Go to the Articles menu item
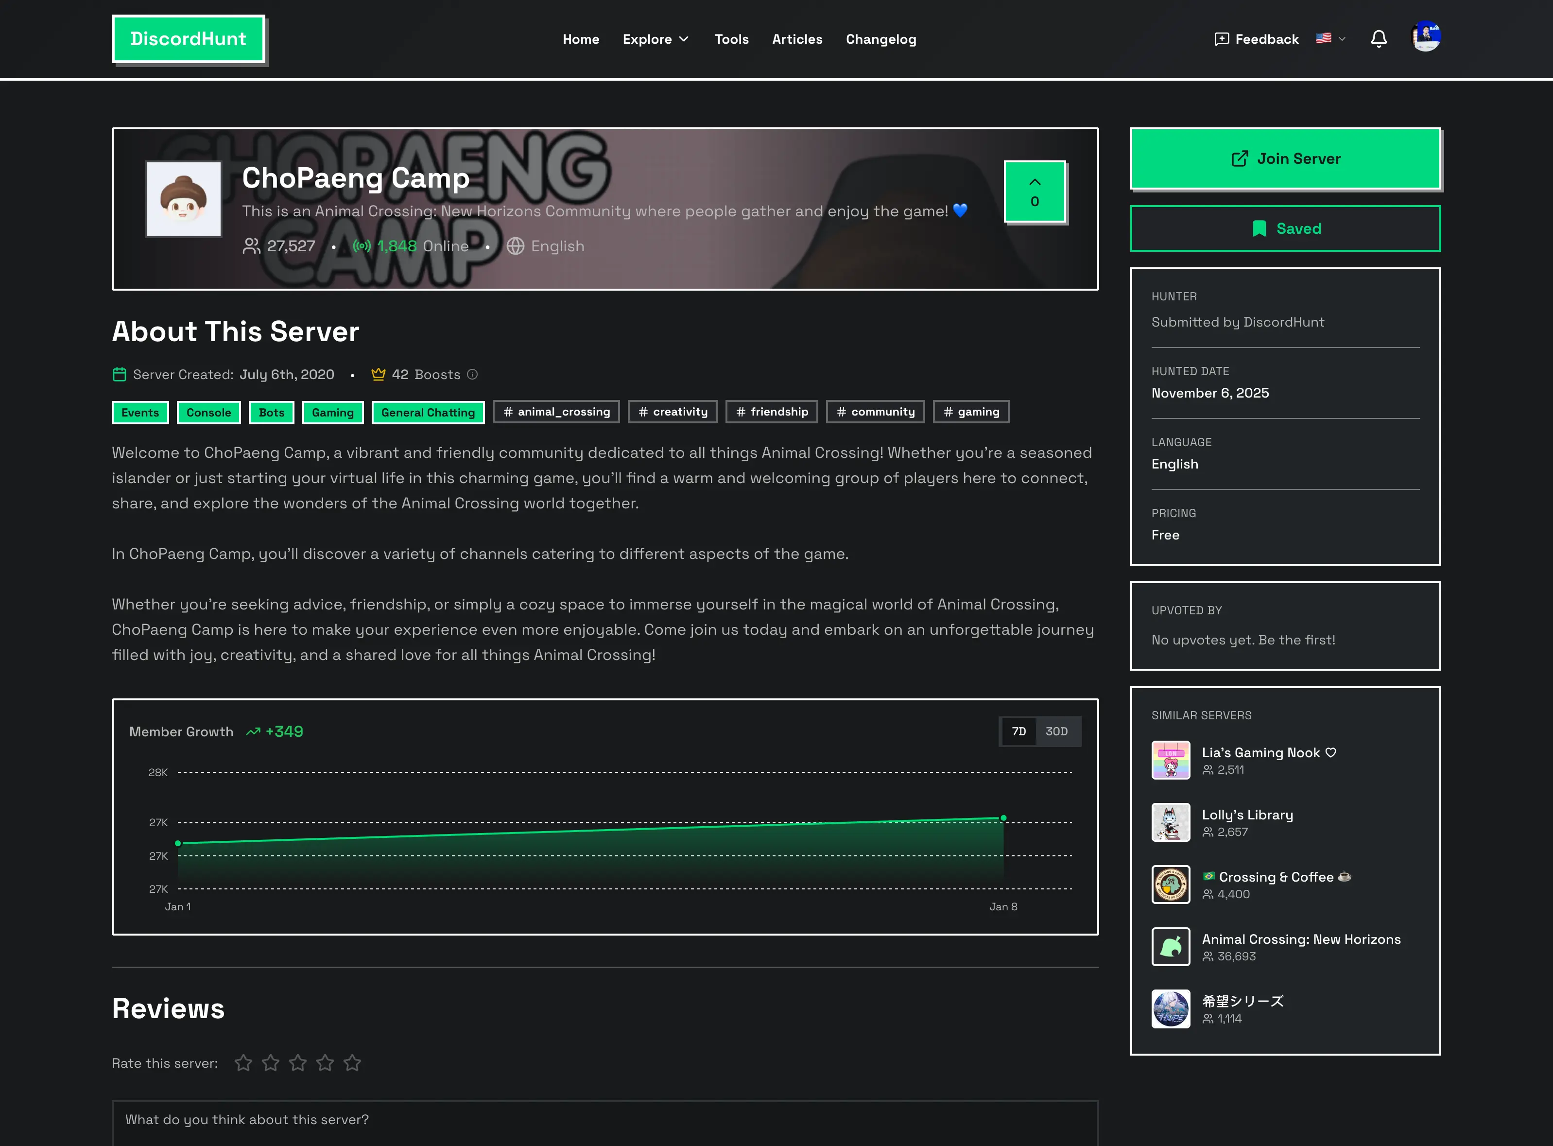Viewport: 1553px width, 1146px height. click(797, 39)
